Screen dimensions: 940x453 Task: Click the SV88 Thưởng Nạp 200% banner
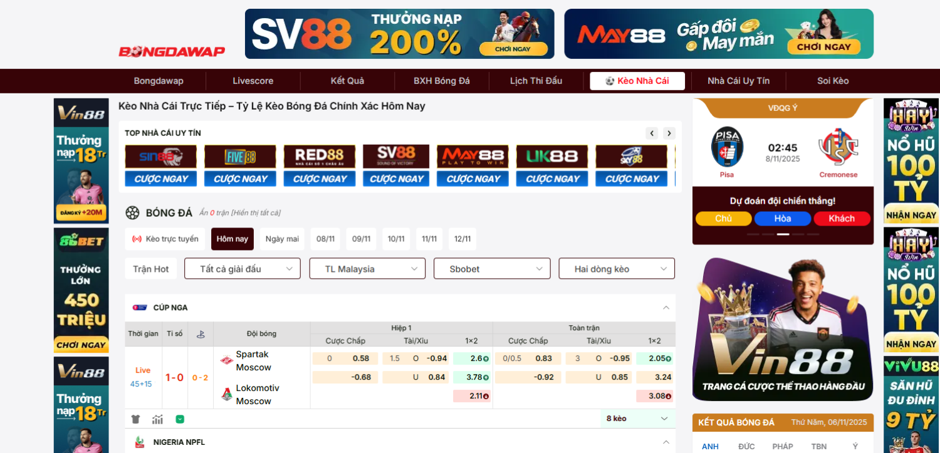click(x=399, y=34)
